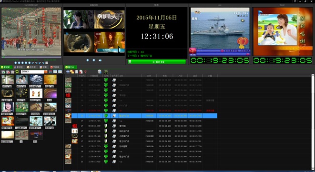Open the orange dropdown button beside the search field

click(x=46, y=71)
